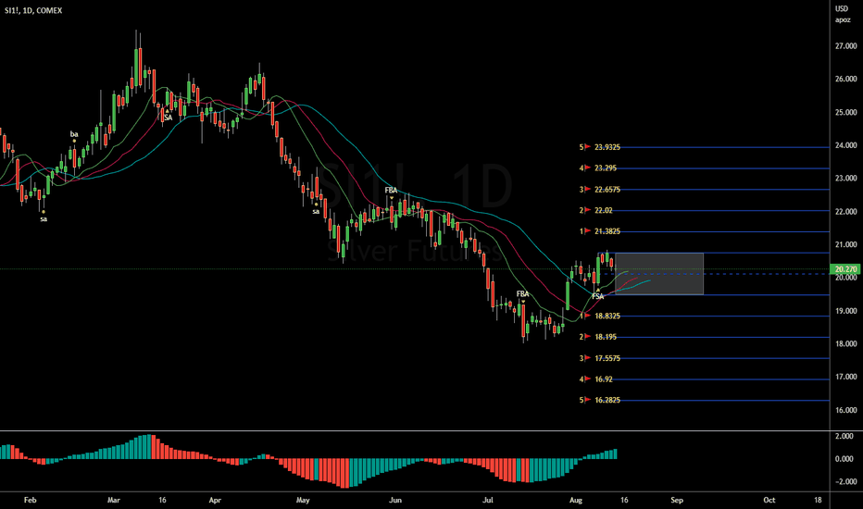The image size is (863, 509).
Task: Select the 21.3825 level 1 flag marker
Action: click(587, 231)
